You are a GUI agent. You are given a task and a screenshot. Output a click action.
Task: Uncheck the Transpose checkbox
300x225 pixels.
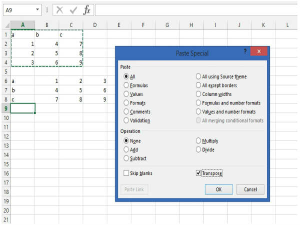(198, 173)
